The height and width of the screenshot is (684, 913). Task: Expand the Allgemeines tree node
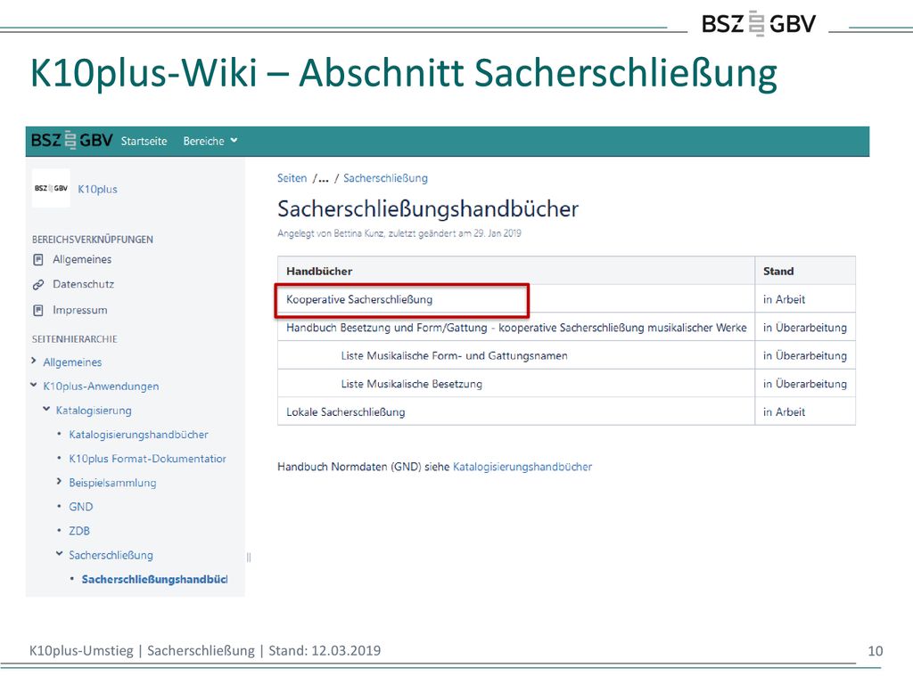coord(34,362)
